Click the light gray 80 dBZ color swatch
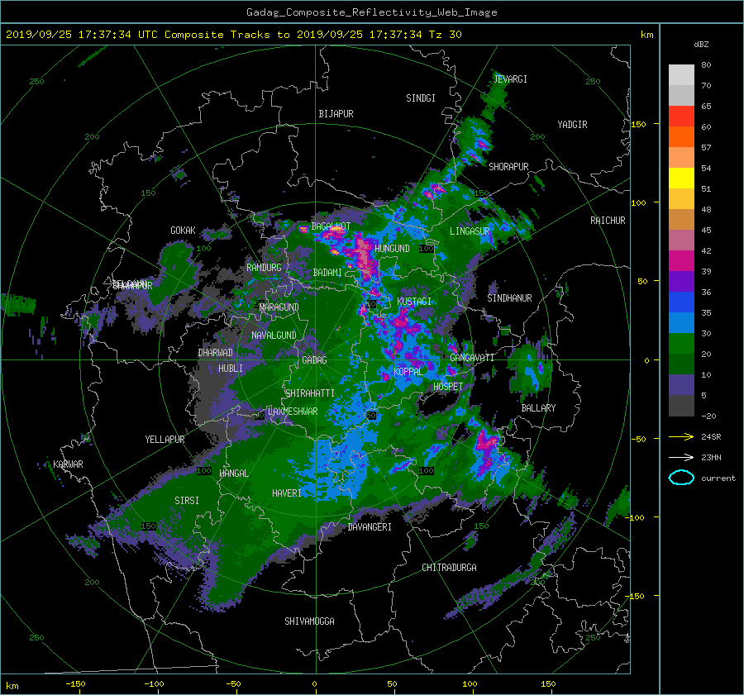Screen dimensions: 744x695 (x=681, y=74)
